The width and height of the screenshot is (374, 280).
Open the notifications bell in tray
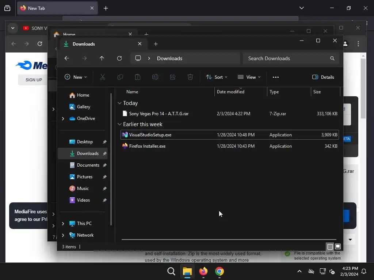[x=364, y=271]
